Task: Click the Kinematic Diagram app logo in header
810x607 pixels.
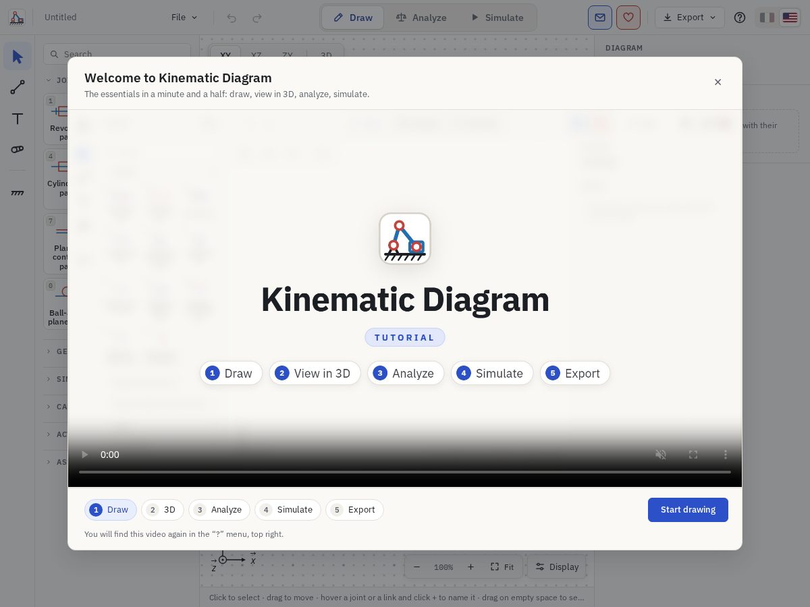Action: pyautogui.click(x=17, y=18)
